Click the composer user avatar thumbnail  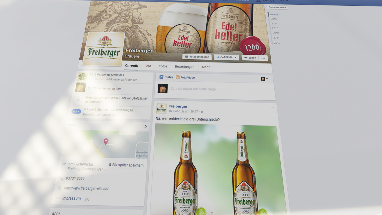pos(162,89)
